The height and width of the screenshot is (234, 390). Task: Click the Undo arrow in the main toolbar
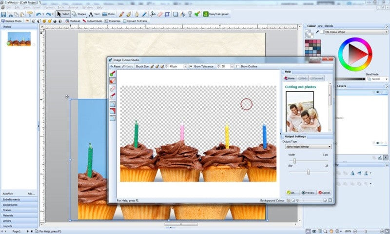39,15
